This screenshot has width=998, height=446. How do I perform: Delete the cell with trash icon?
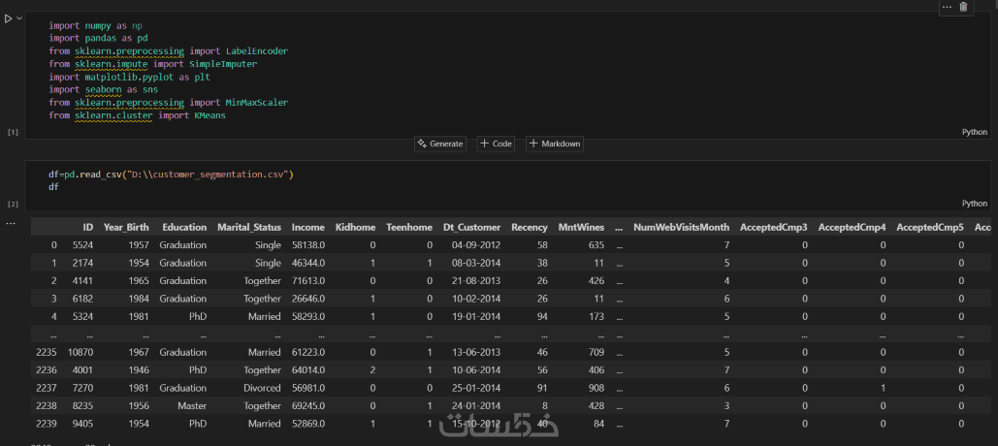click(963, 7)
